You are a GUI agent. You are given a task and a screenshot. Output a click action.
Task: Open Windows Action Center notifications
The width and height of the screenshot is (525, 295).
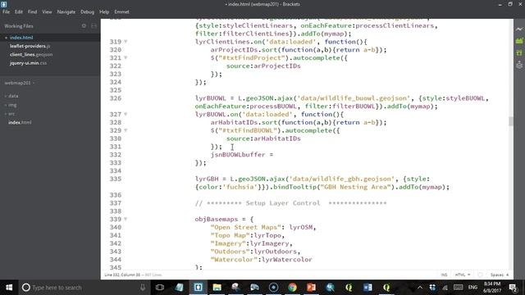point(513,288)
